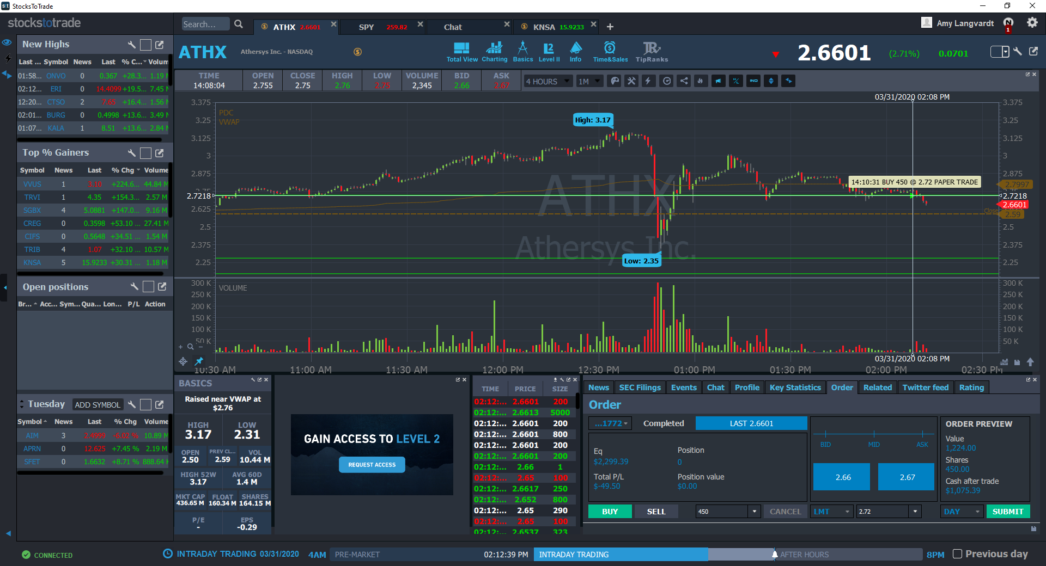
Task: Open the TipRanks module
Action: (x=652, y=52)
